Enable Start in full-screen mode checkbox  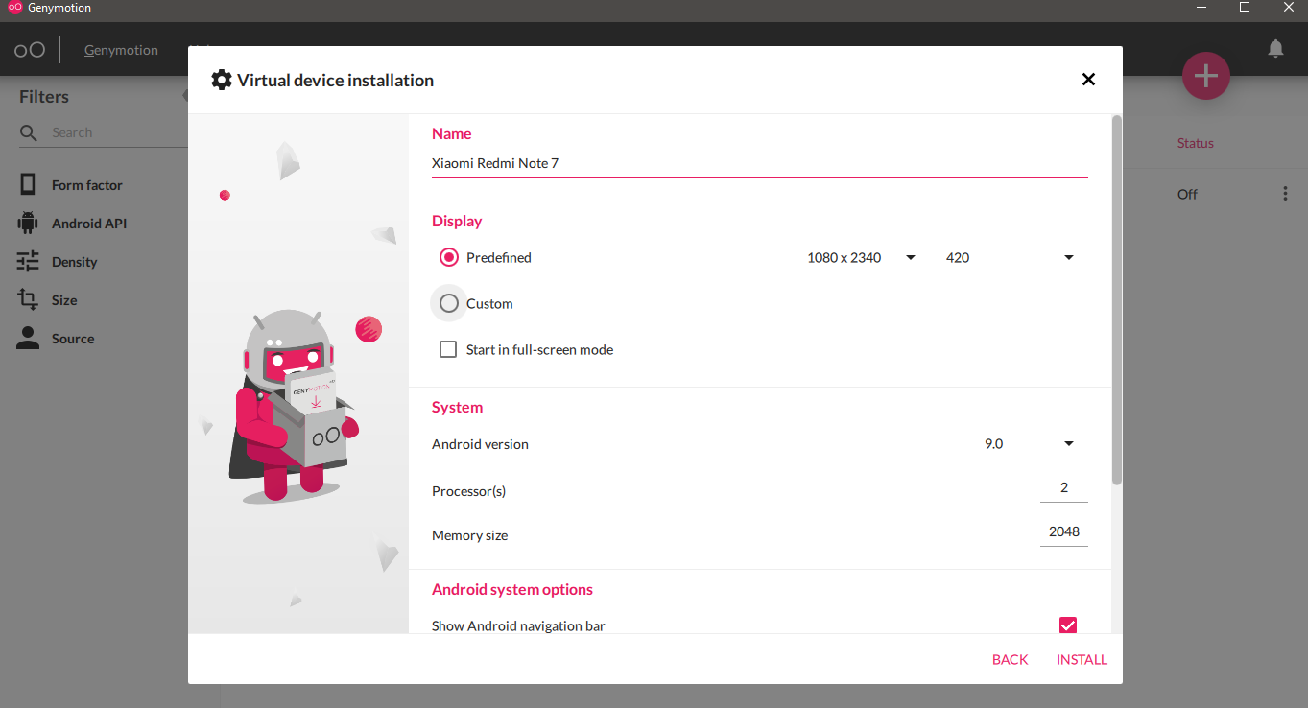pyautogui.click(x=448, y=349)
